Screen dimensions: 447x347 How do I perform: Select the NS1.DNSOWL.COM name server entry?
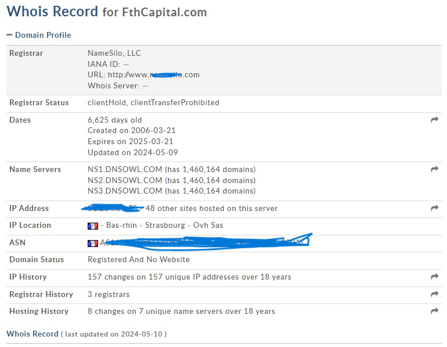pos(125,169)
